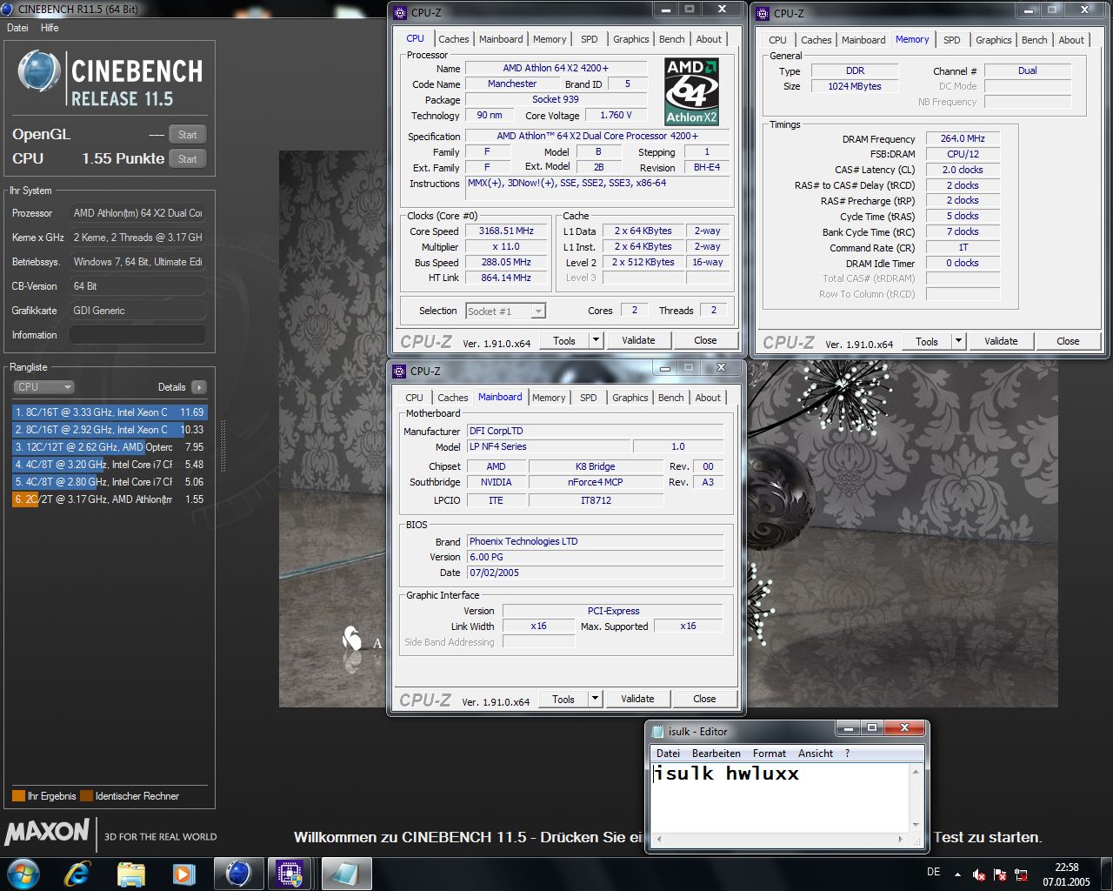Show hidden tray icons arrow
1113x891 pixels.
tap(957, 874)
